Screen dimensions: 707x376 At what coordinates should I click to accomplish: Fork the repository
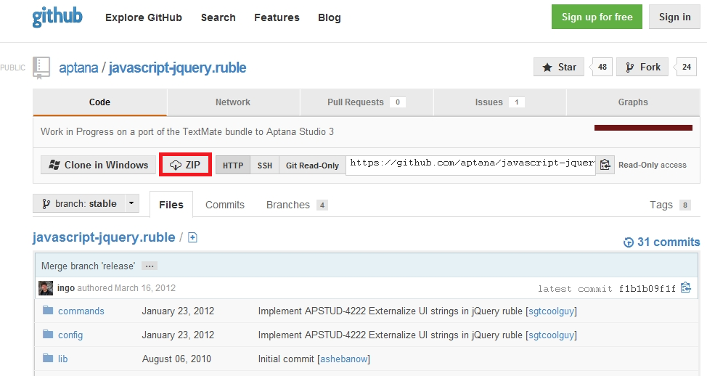[x=642, y=68]
